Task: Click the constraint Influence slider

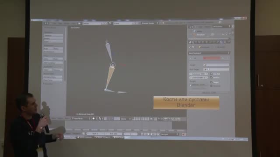Action: tap(209, 92)
